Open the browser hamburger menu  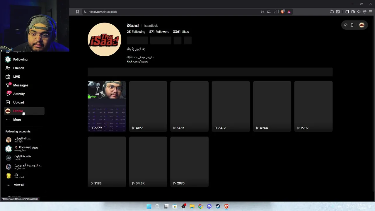[x=371, y=12]
